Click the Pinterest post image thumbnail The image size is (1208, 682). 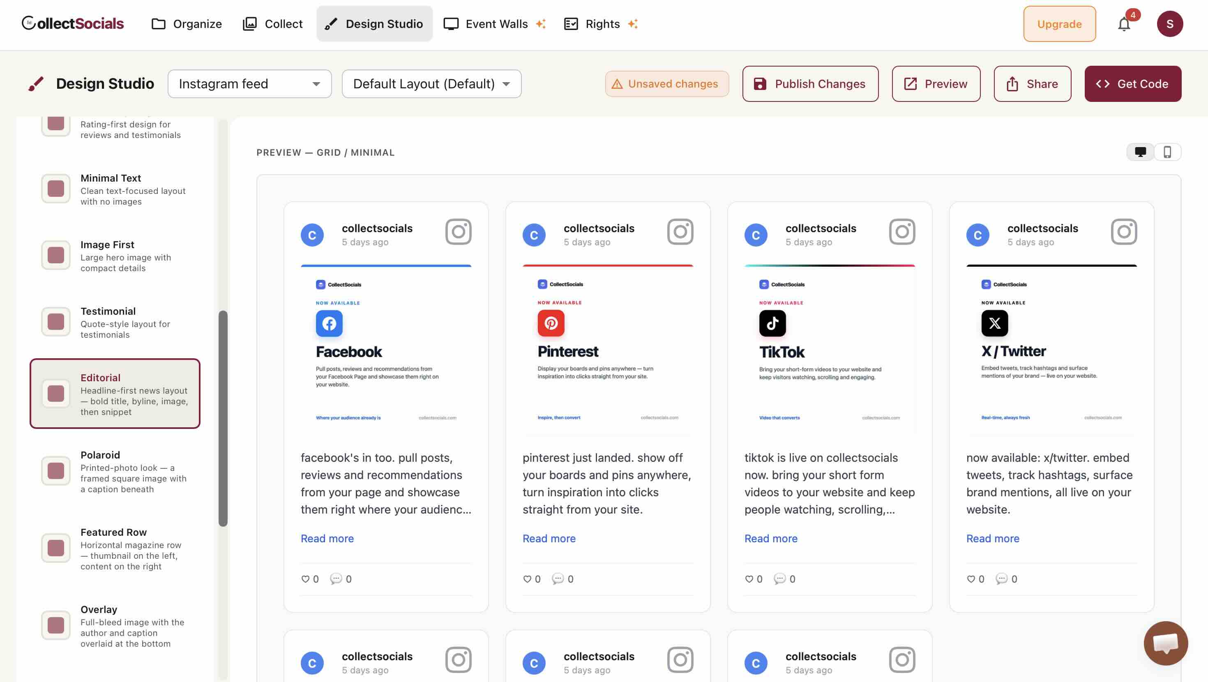pyautogui.click(x=608, y=350)
